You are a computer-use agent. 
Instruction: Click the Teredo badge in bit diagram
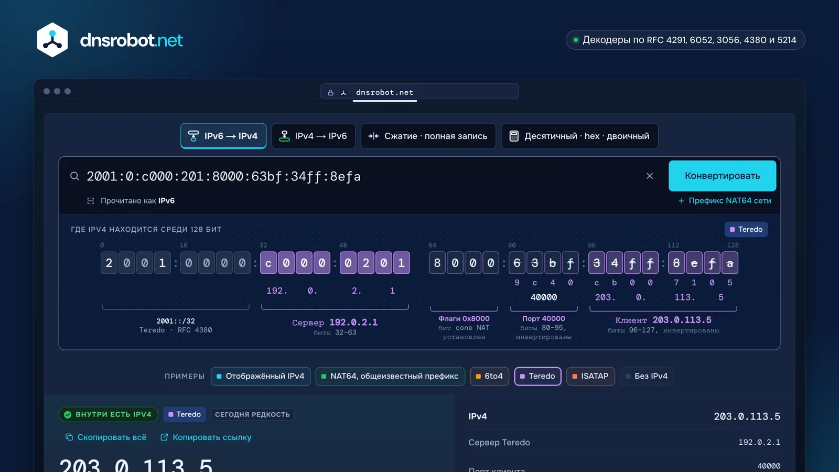click(746, 229)
